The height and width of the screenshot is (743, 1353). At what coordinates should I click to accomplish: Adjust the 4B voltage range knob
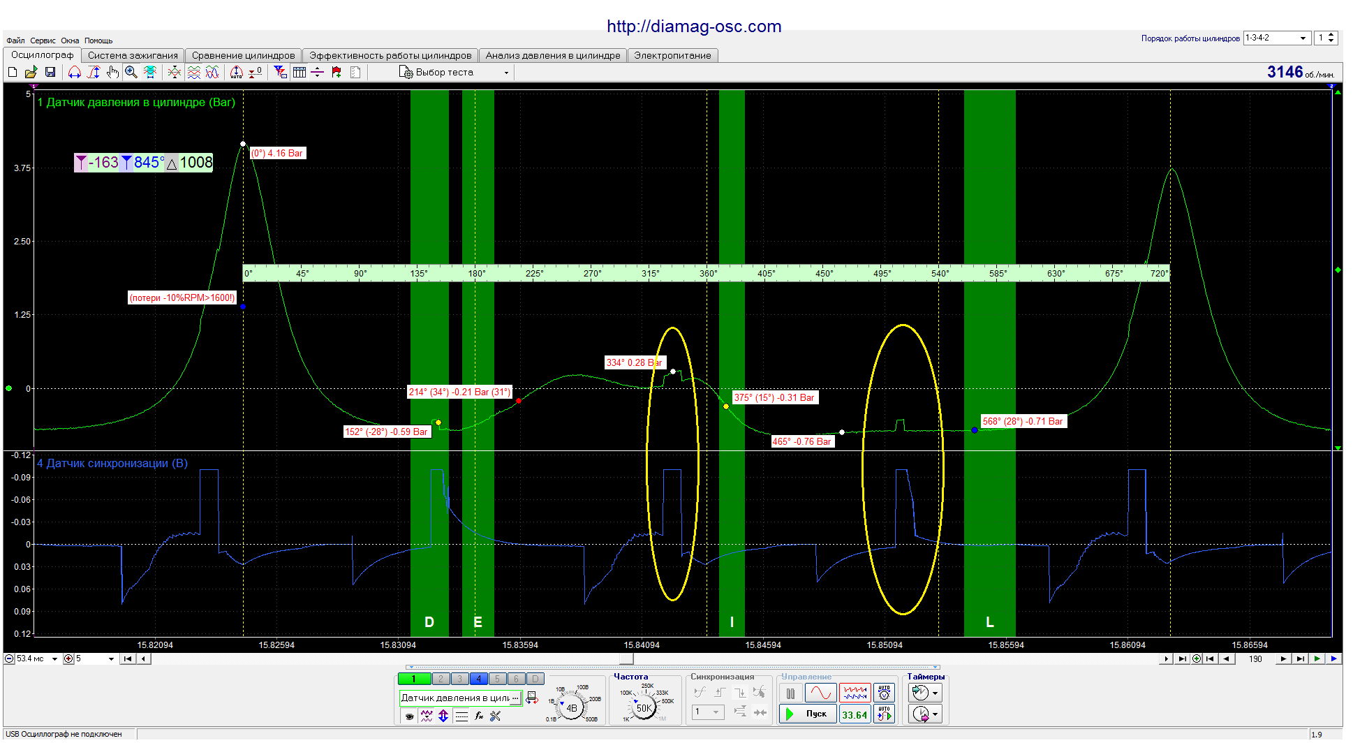point(572,707)
